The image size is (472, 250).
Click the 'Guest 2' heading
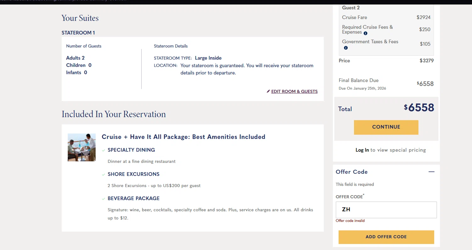pos(351,8)
